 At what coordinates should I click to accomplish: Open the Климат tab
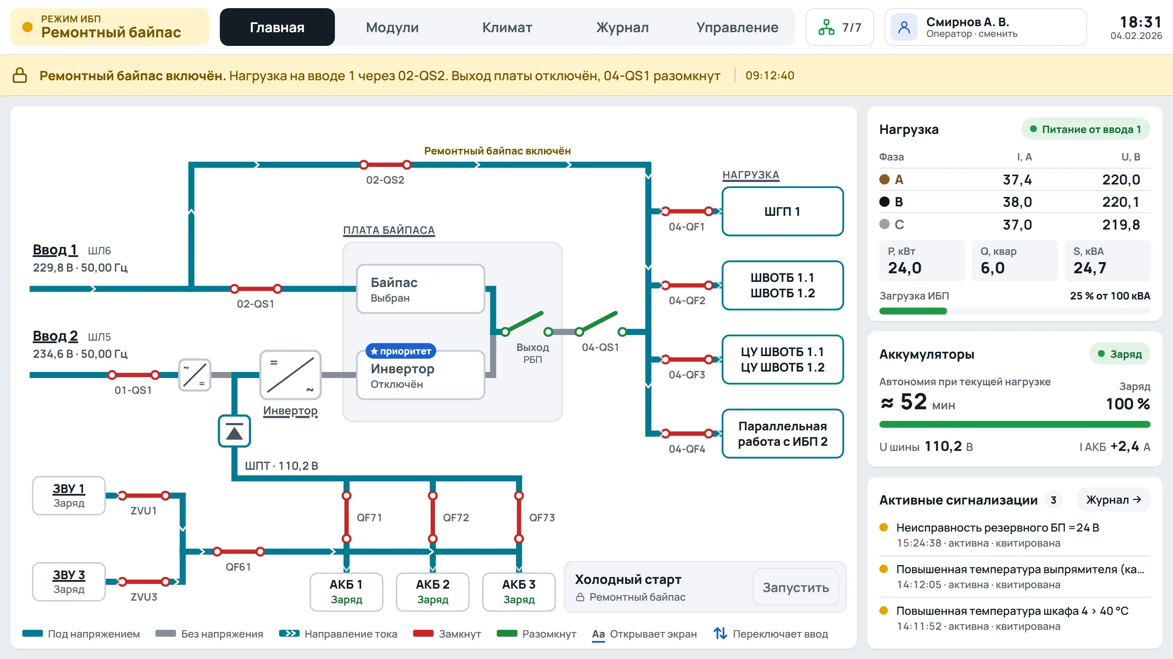pos(507,27)
